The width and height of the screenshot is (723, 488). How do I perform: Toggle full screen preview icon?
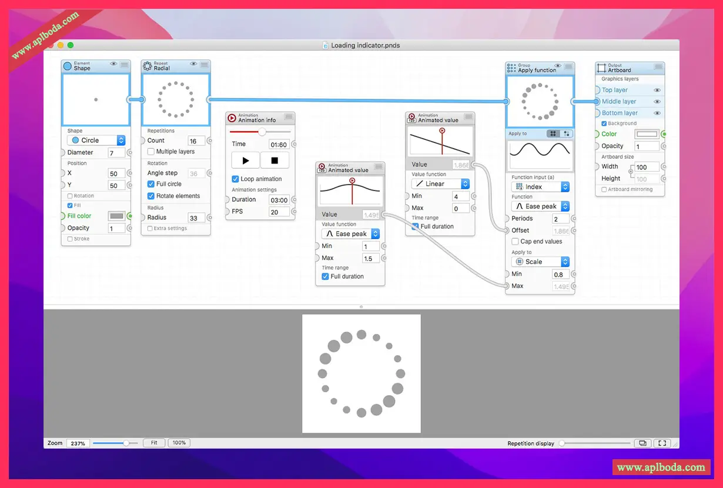[662, 443]
